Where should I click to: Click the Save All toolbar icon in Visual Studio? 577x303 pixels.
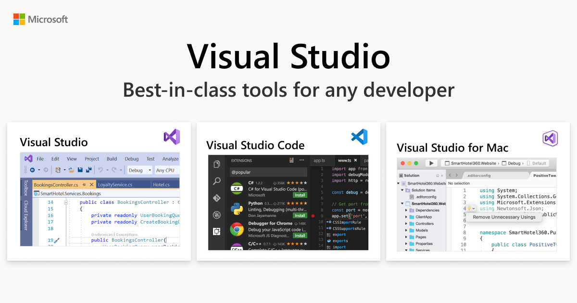pos(88,169)
